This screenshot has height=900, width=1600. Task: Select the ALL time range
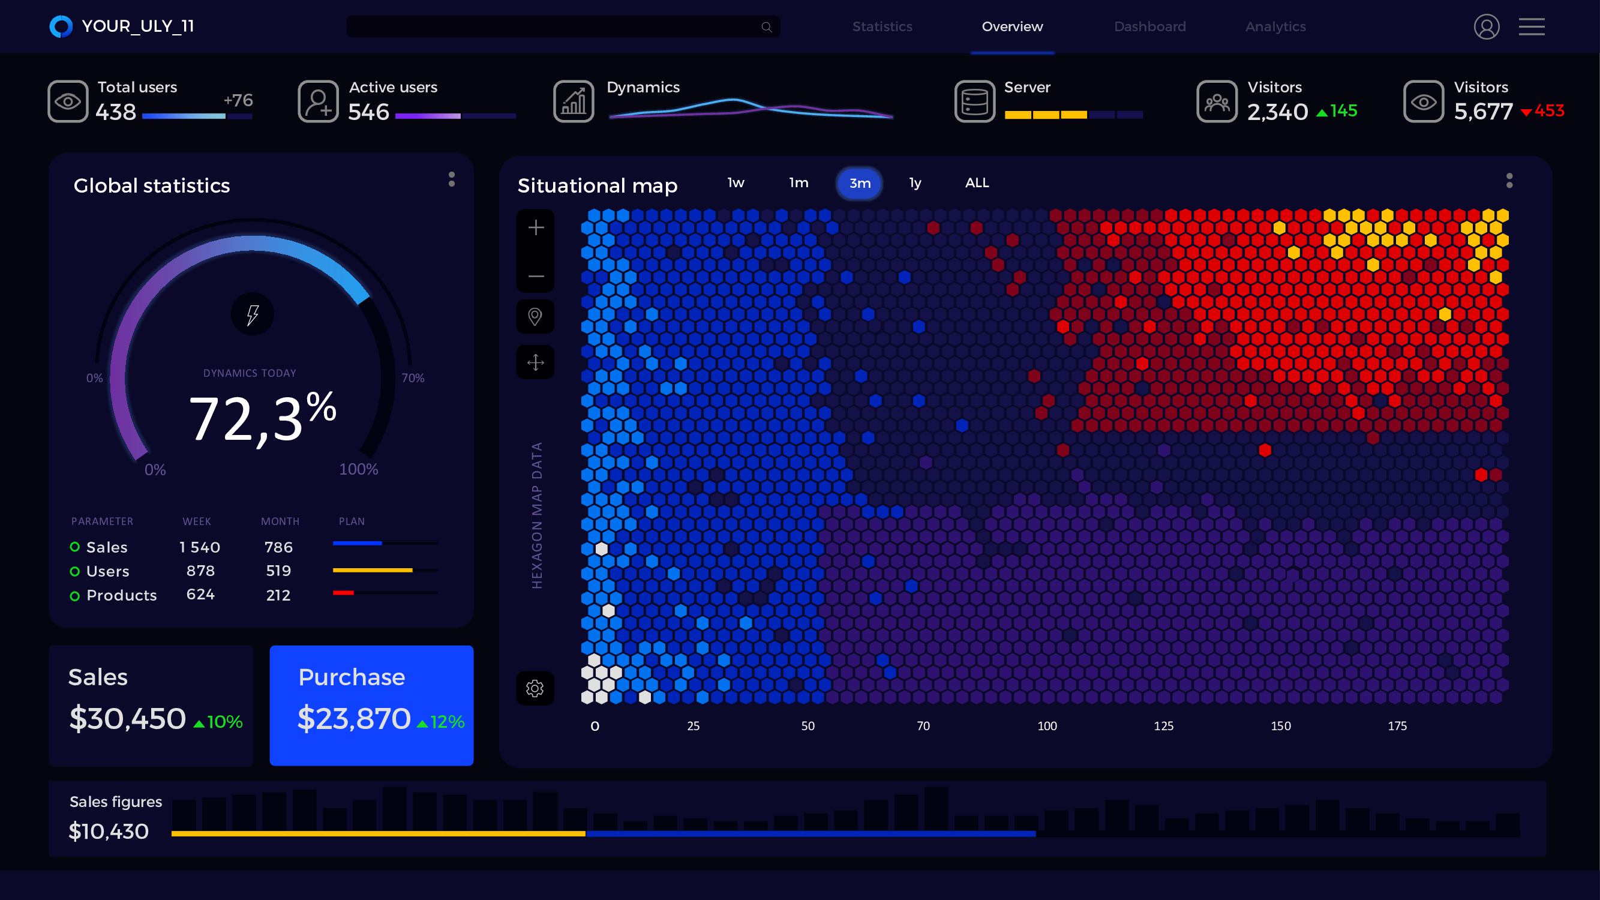coord(977,182)
